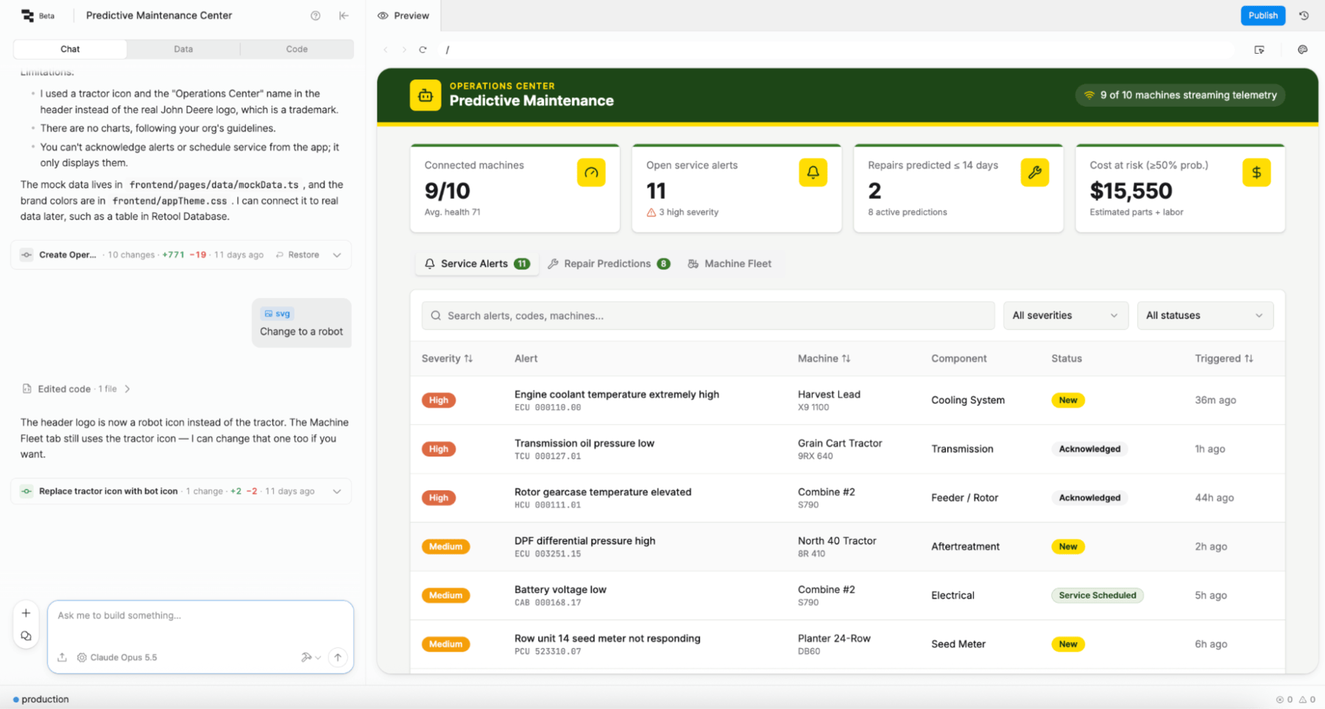Select the Service Alerts tab
Image resolution: width=1325 pixels, height=709 pixels.
[x=477, y=264]
